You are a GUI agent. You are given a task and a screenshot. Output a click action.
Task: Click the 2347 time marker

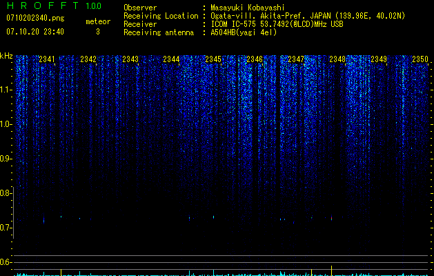click(296, 59)
